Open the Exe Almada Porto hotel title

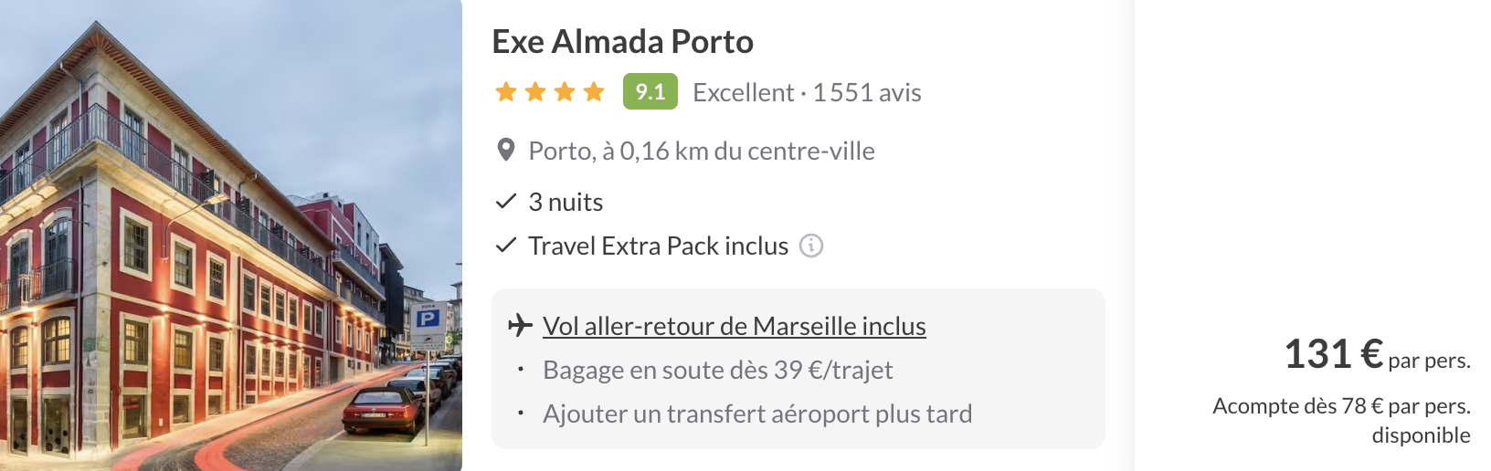click(x=622, y=42)
